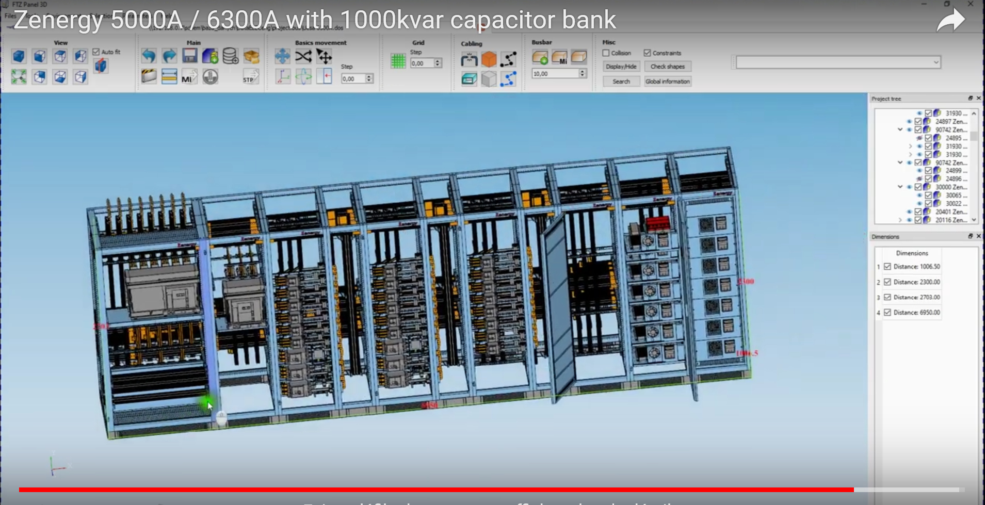The width and height of the screenshot is (985, 505).
Task: Select the 20401 Zen tree item
Action: [951, 211]
